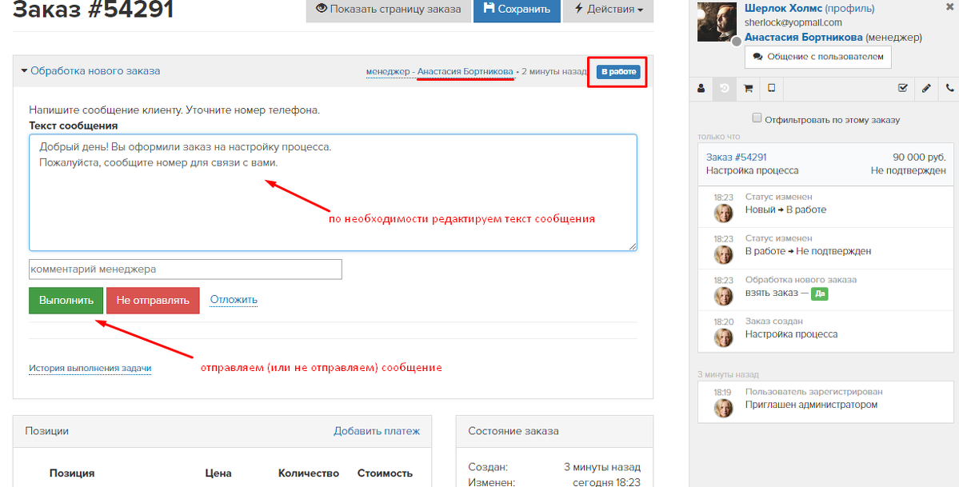Toggle 'Отфильтровать по этому заказу' checkbox
Viewport: 959px width, 487px height.
[x=757, y=118]
